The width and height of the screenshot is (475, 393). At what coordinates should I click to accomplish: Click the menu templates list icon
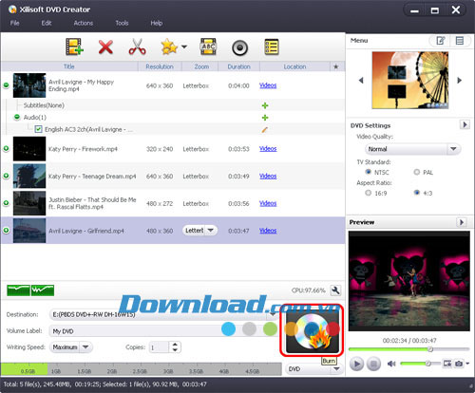[460, 41]
